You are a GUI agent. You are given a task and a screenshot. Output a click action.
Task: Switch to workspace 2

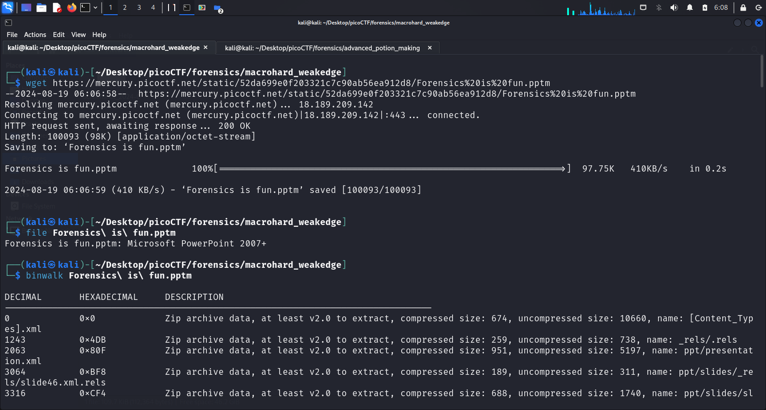click(x=125, y=8)
